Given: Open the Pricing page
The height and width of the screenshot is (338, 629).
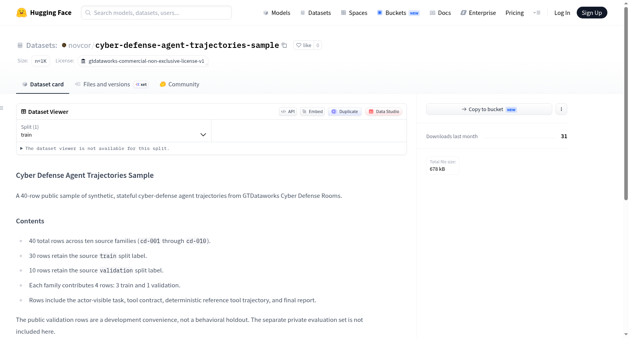Looking at the screenshot, I should click(x=515, y=13).
